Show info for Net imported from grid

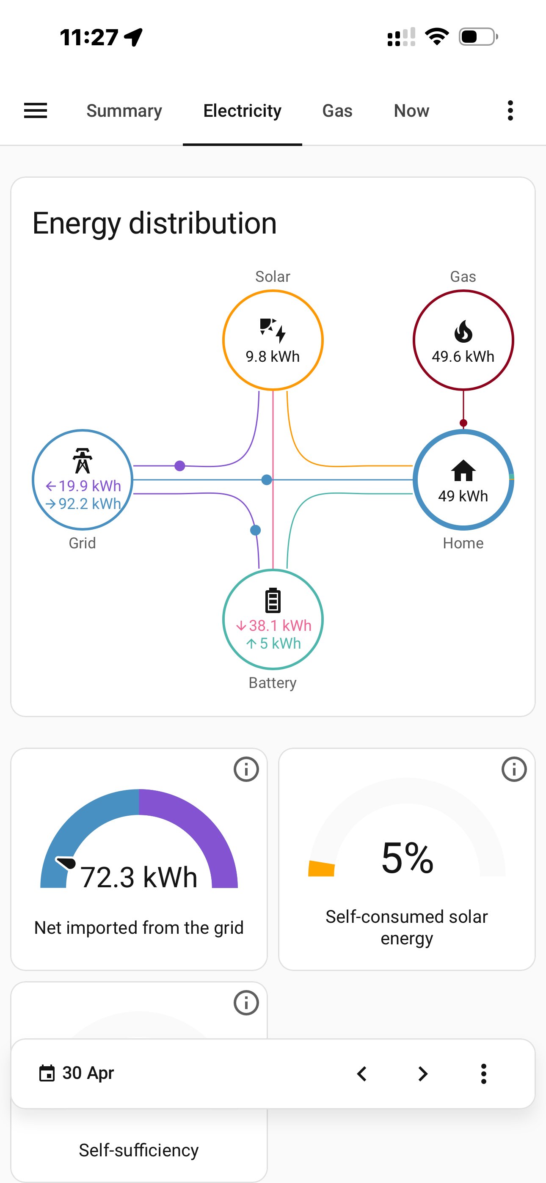246,769
